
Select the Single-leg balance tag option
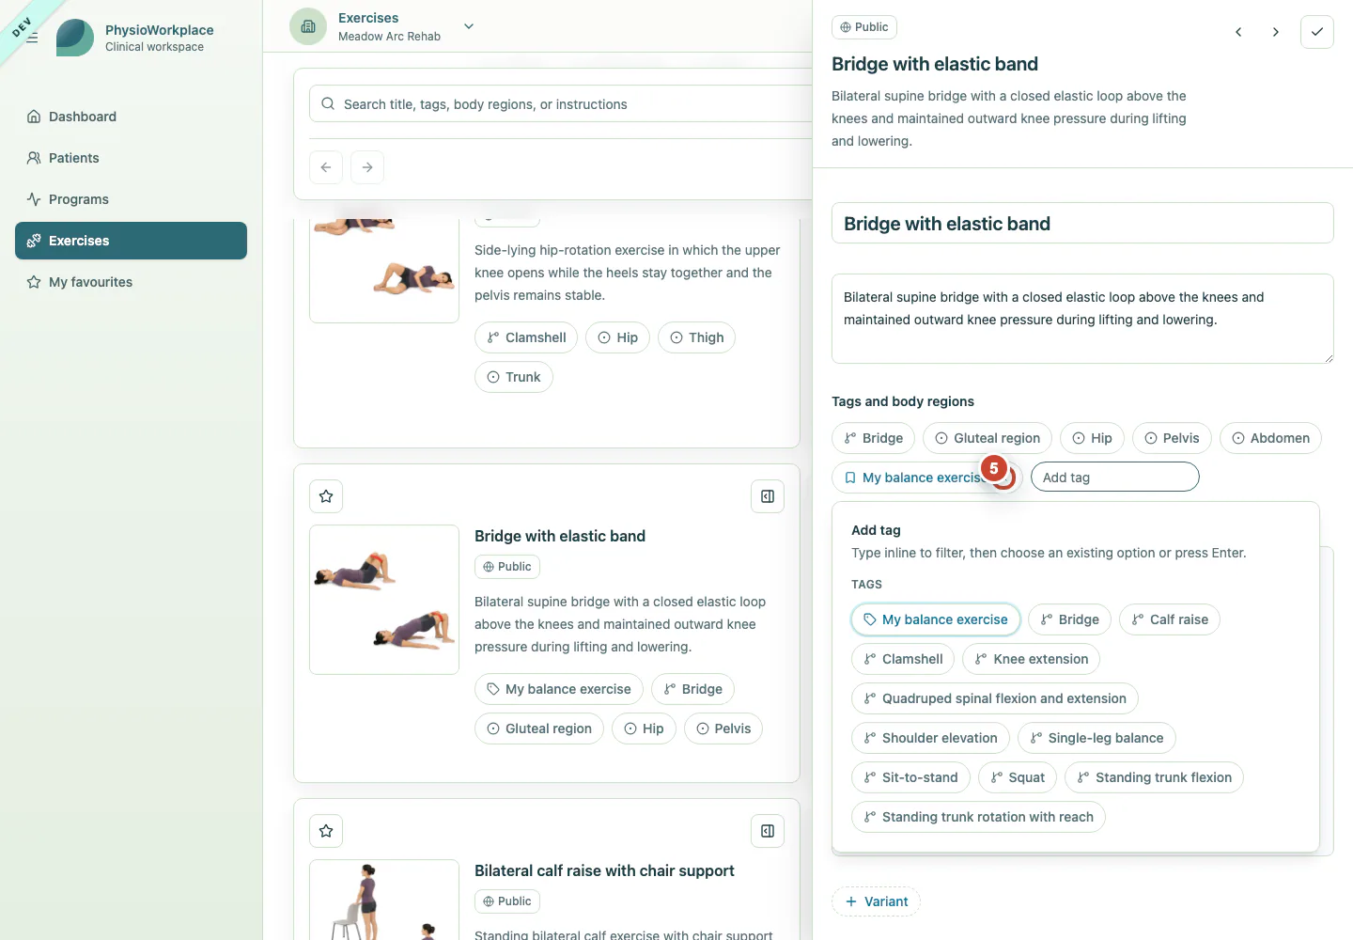1096,738
